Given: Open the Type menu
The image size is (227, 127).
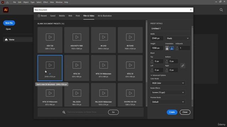Looking at the screenshot, I should click(32, 2).
